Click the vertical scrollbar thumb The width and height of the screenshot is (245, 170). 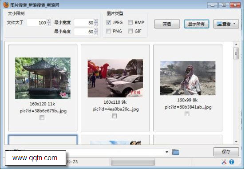(x=236, y=53)
